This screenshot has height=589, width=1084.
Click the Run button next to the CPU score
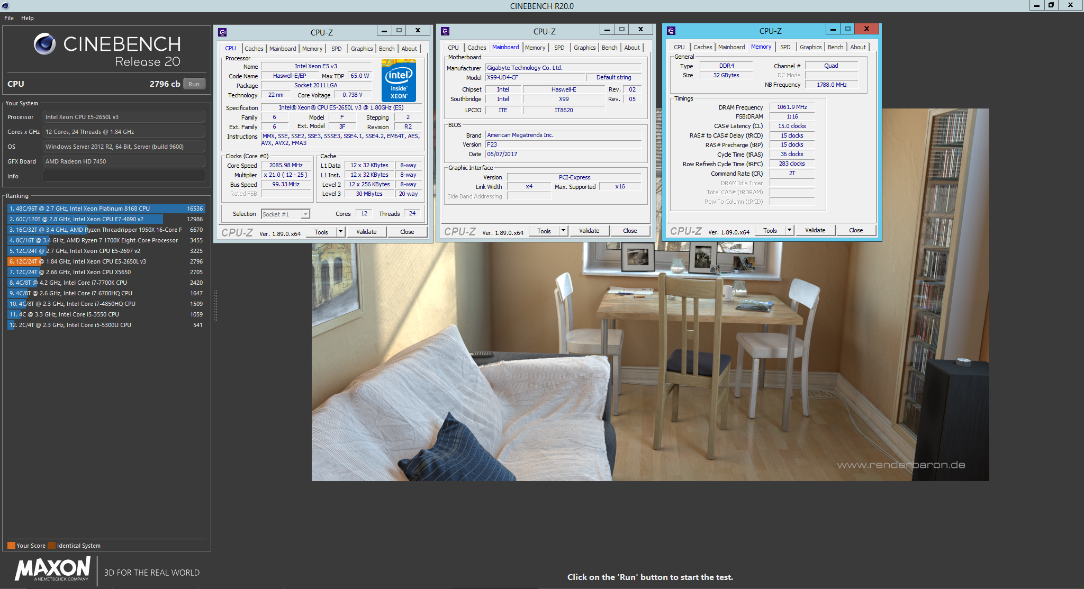coord(194,84)
